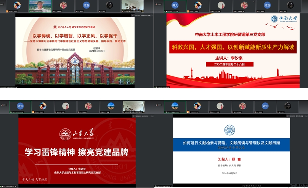
Task: Select beach-avatar speaker tile in 文献检索 meeting
Action: [175, 107]
